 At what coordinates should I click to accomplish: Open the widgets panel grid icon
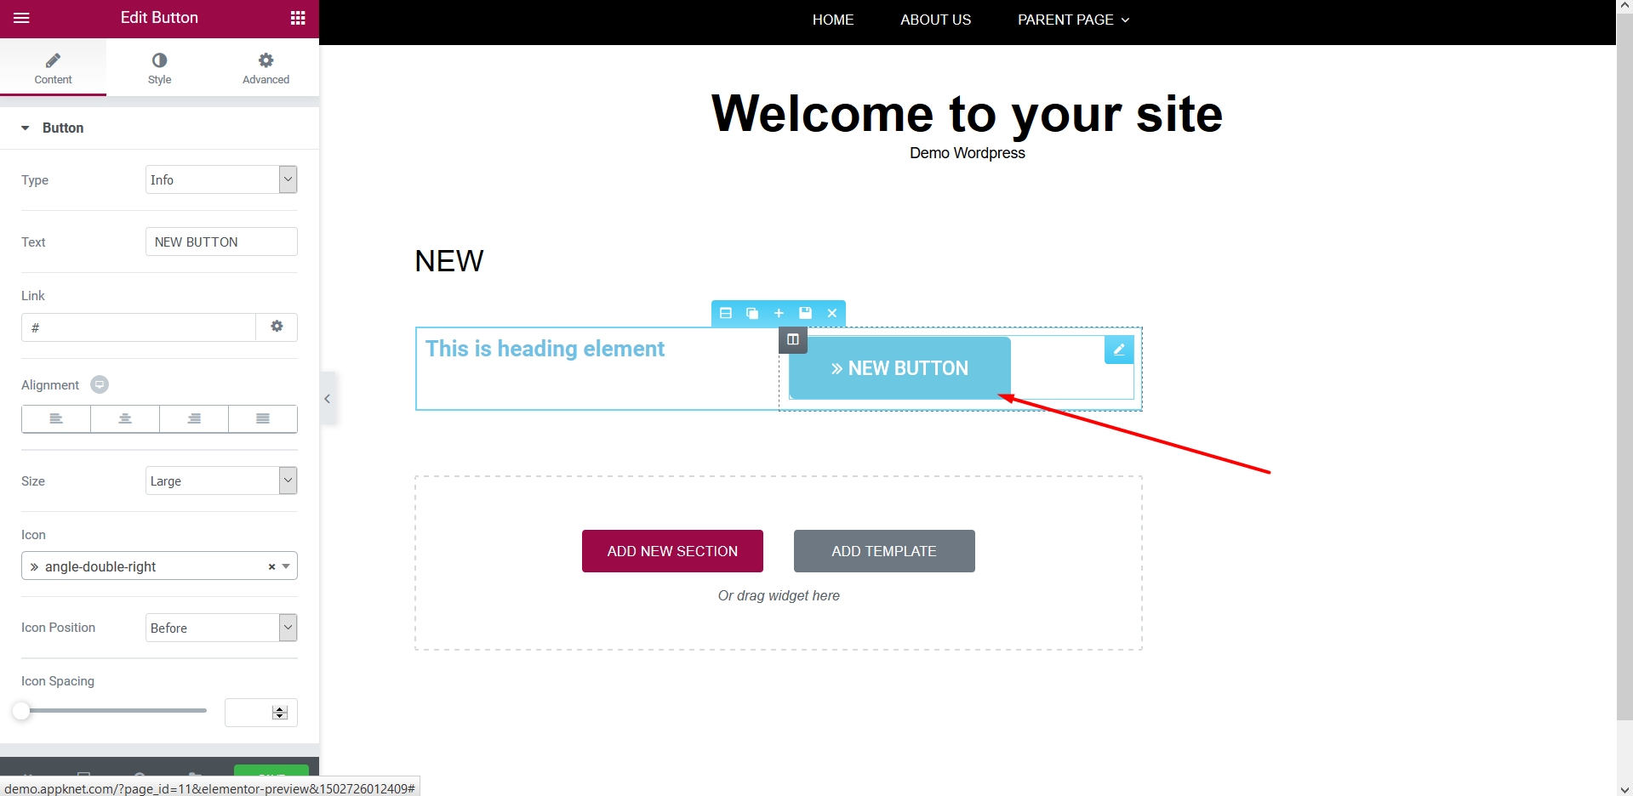pyautogui.click(x=297, y=17)
